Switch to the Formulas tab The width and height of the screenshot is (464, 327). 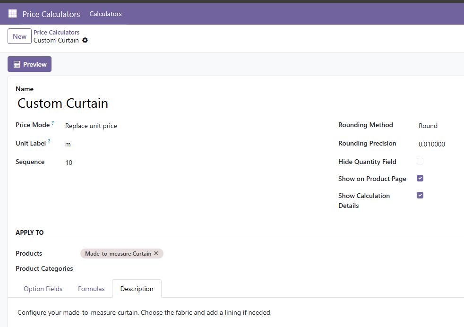coord(91,289)
